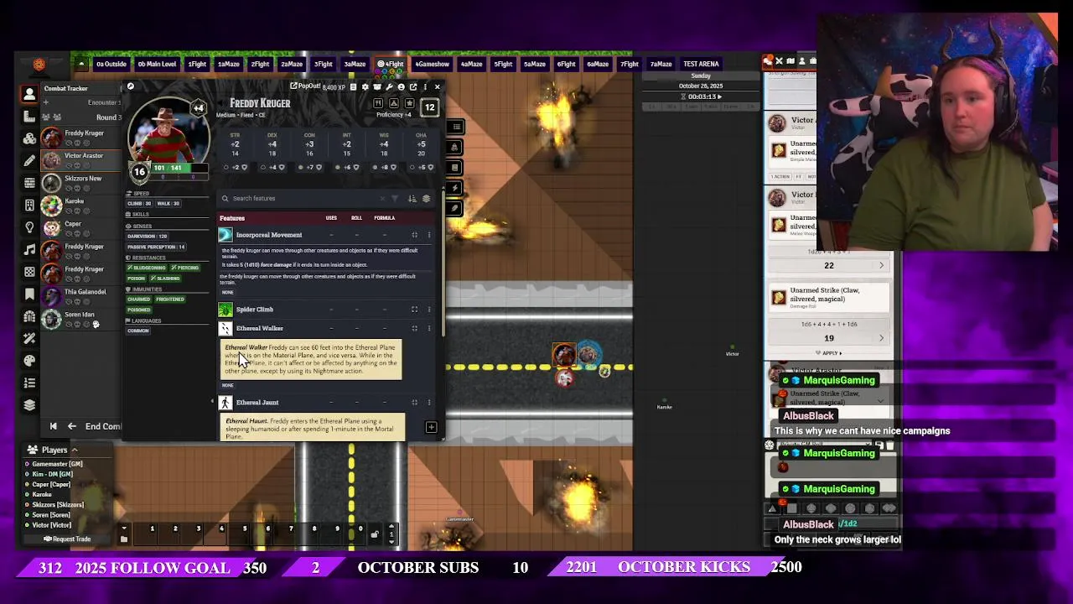Toggle the game clock play button
This screenshot has width=1073, height=604.
718,96
